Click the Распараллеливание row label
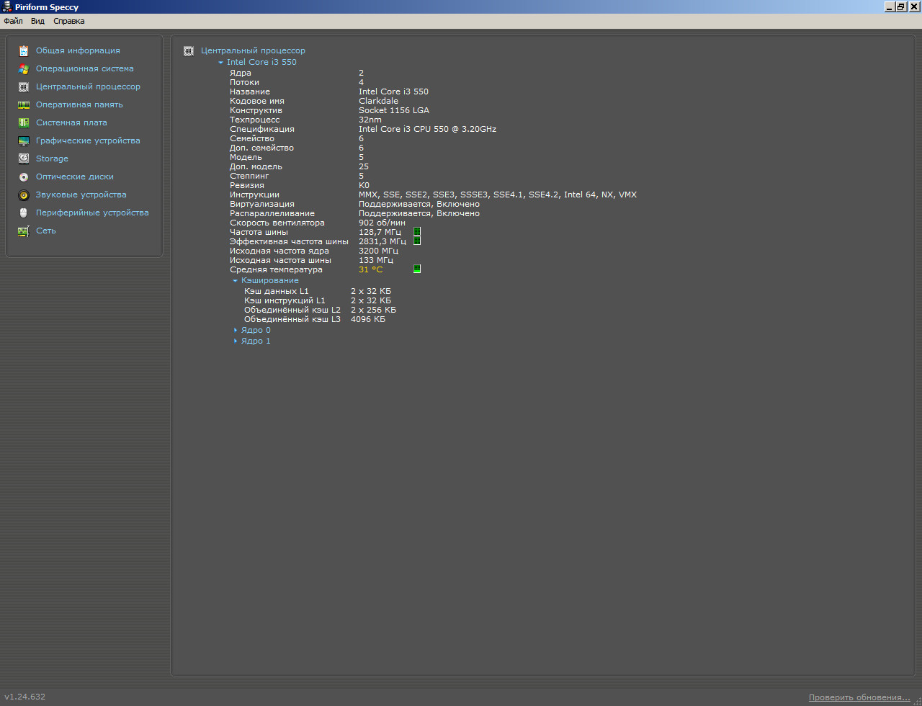The height and width of the screenshot is (706, 922). click(x=272, y=213)
